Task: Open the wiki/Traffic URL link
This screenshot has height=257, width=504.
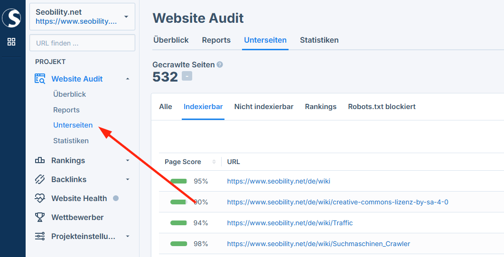Action: [x=289, y=223]
